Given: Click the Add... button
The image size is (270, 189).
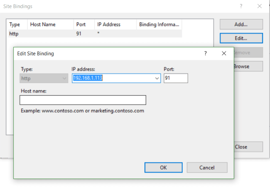Looking at the screenshot, I should click(241, 25).
